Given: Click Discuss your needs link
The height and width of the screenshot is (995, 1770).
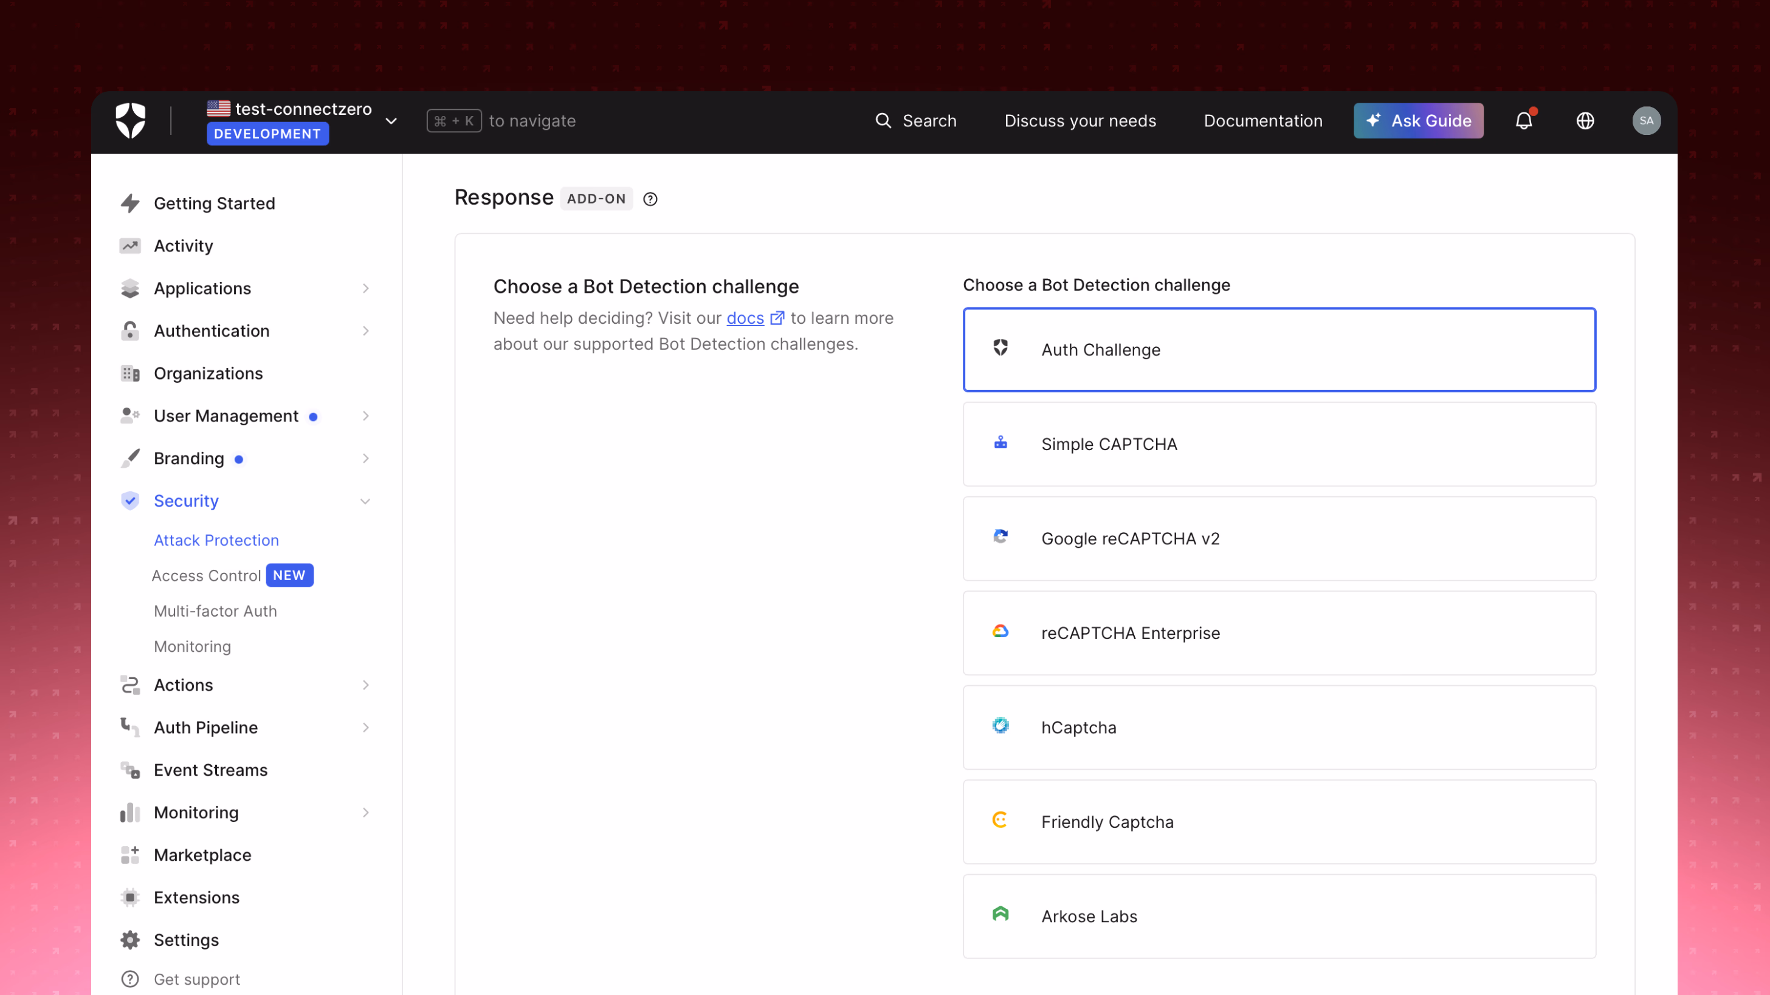Looking at the screenshot, I should [1080, 121].
